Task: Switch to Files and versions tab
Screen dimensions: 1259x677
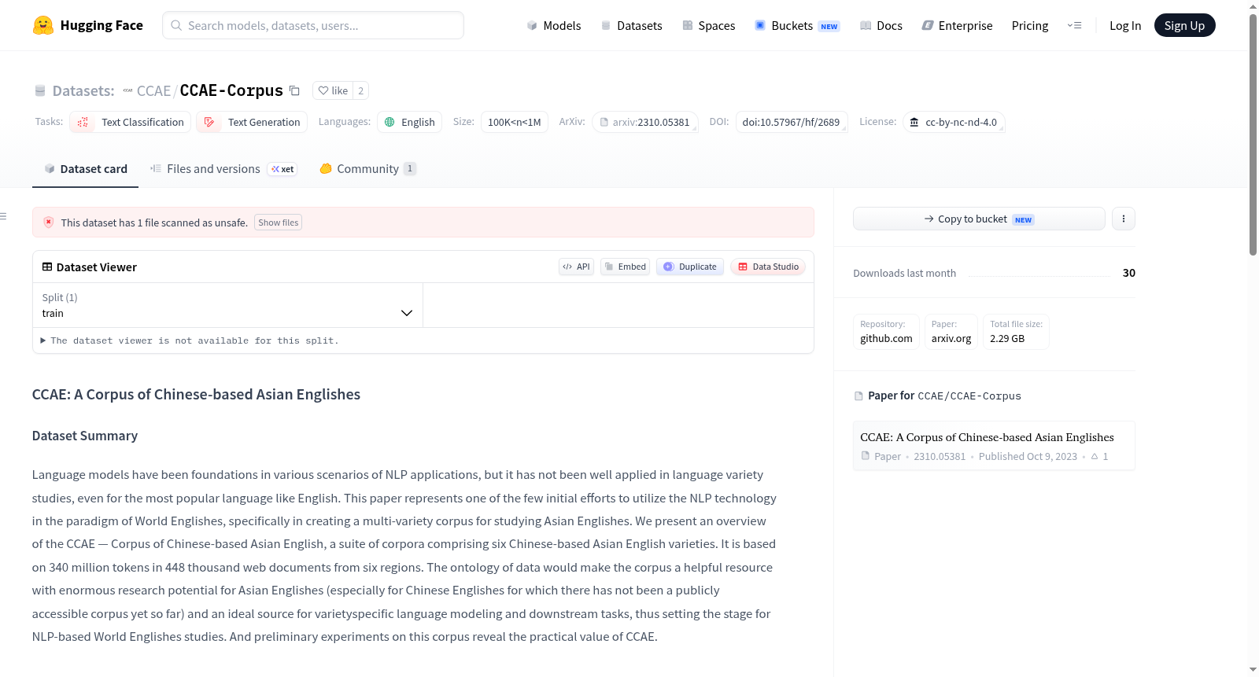Action: pyautogui.click(x=223, y=169)
